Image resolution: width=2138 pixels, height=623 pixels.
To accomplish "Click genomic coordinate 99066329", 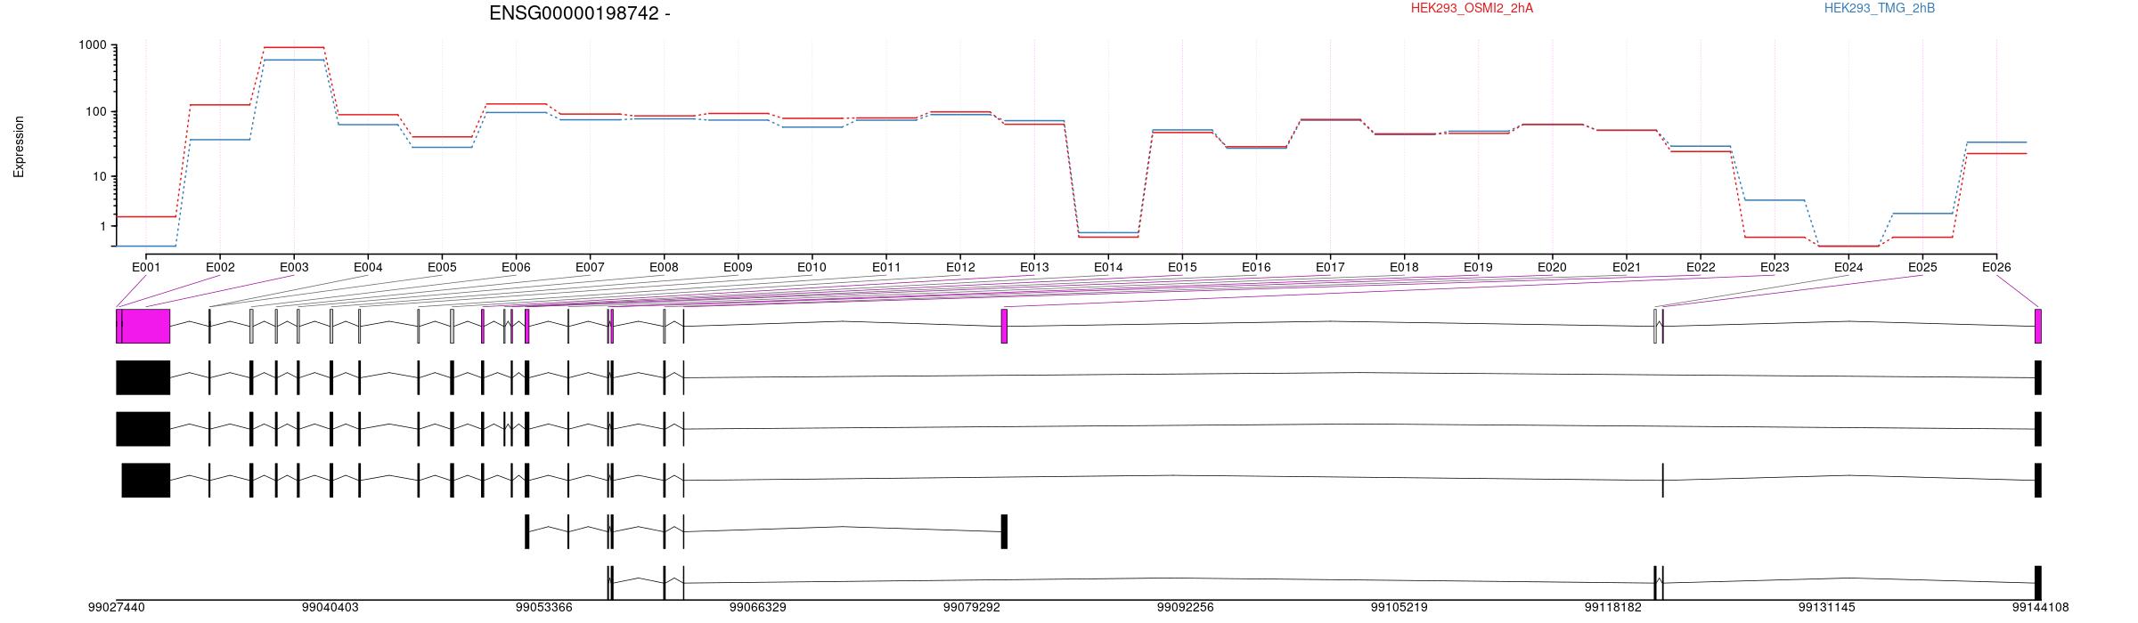I will coord(758,608).
